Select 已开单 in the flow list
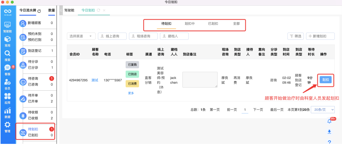 click(33, 101)
